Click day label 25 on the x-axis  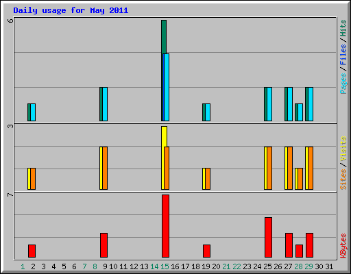(267, 266)
